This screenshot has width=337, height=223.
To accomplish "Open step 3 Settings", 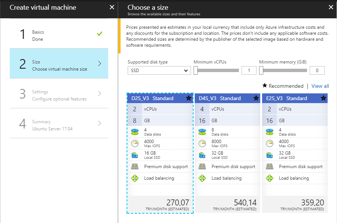I will [x=59, y=93].
